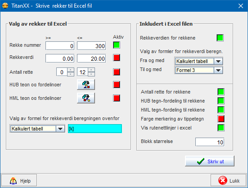Increase Antall rette maximum value
The height and width of the screenshot is (188, 248).
click(x=91, y=70)
